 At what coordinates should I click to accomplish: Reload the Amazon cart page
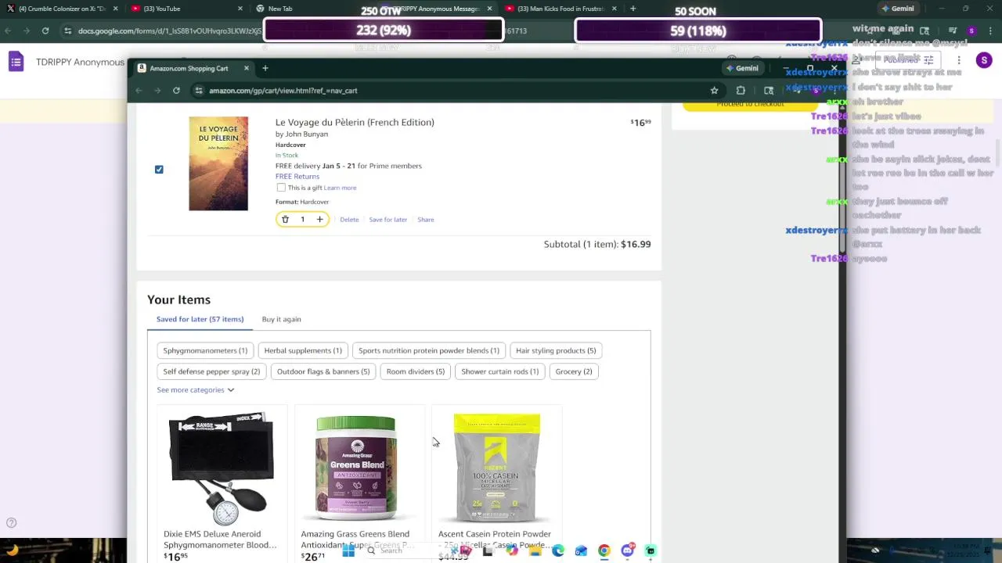(176, 91)
